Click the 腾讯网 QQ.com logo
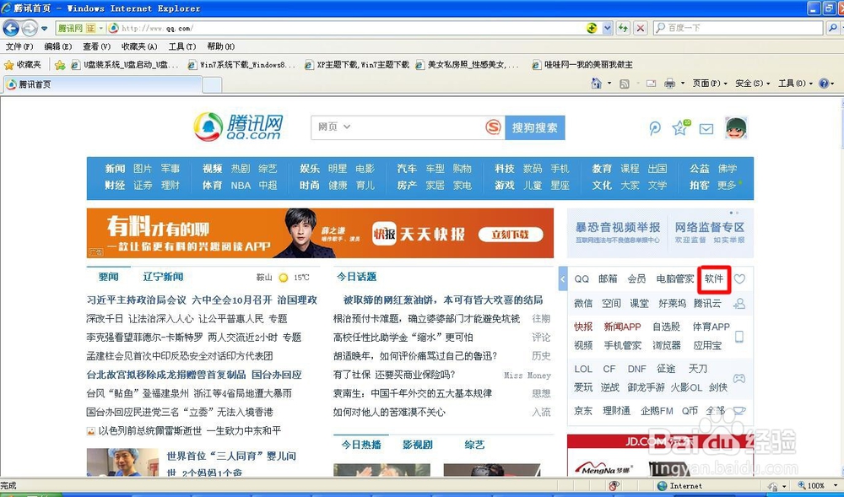 (x=239, y=127)
